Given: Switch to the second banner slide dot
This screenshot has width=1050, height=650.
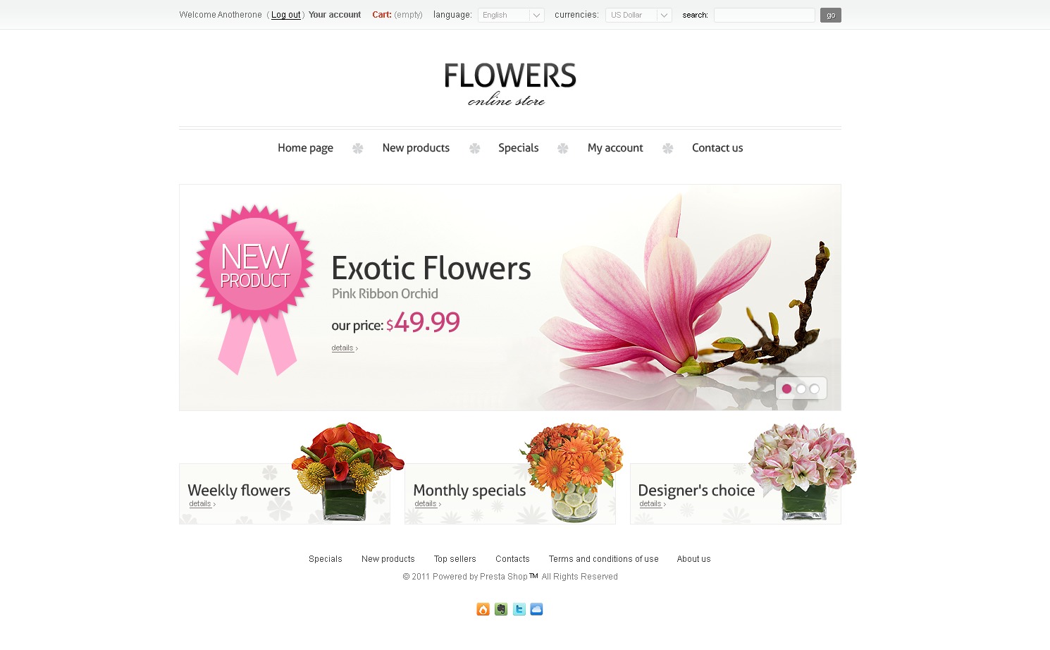Looking at the screenshot, I should pos(801,389).
